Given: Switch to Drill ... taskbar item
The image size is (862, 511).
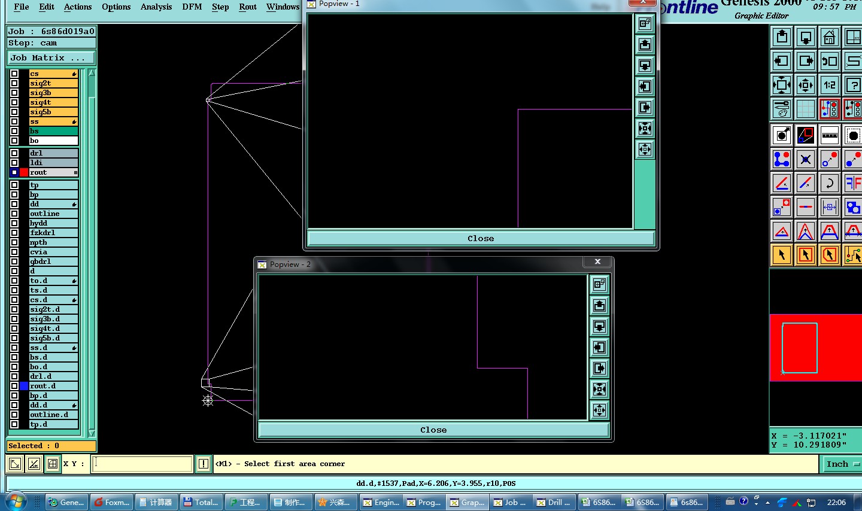Looking at the screenshot, I should (x=554, y=502).
